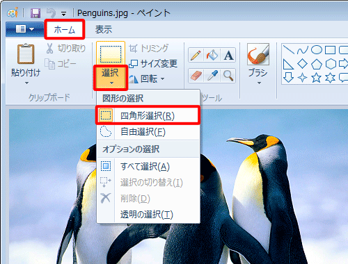Pick the Oval shape
This screenshot has width=348, height=264.
pyautogui.click(x=317, y=50)
